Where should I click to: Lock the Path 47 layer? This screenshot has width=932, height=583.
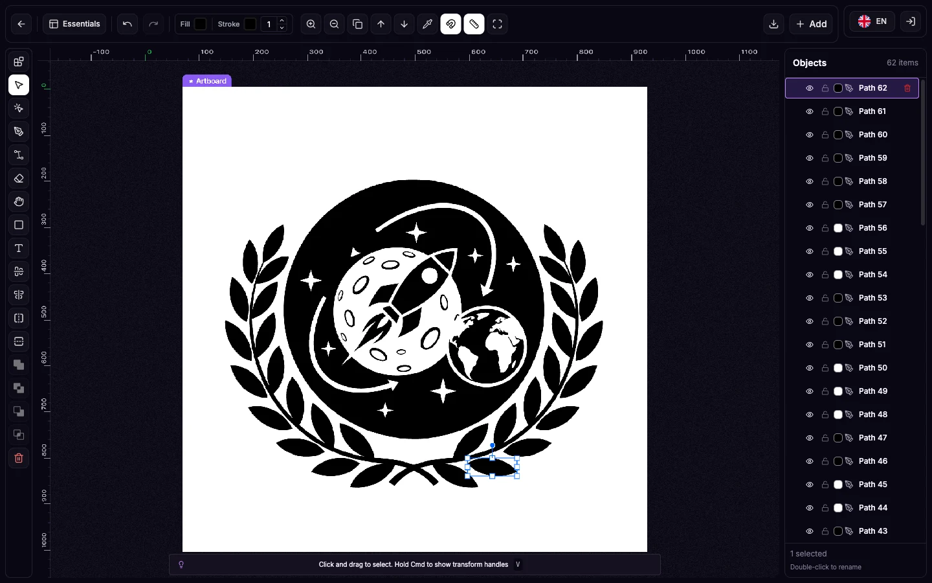tap(825, 438)
